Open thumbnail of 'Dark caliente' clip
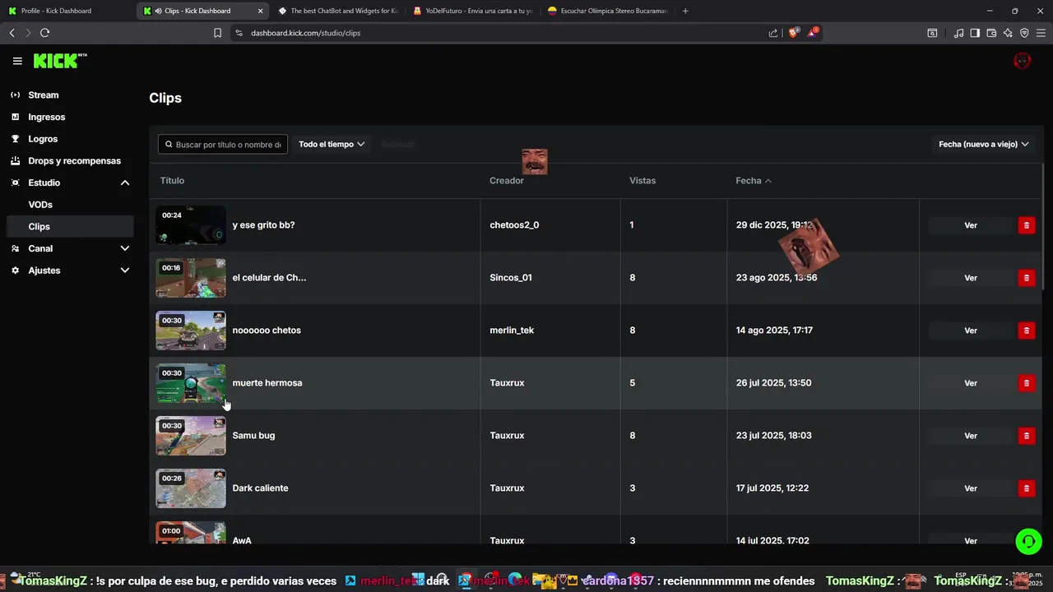1053x592 pixels. pos(191,488)
